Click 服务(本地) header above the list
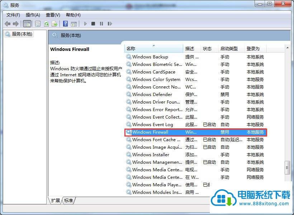 coord(71,35)
